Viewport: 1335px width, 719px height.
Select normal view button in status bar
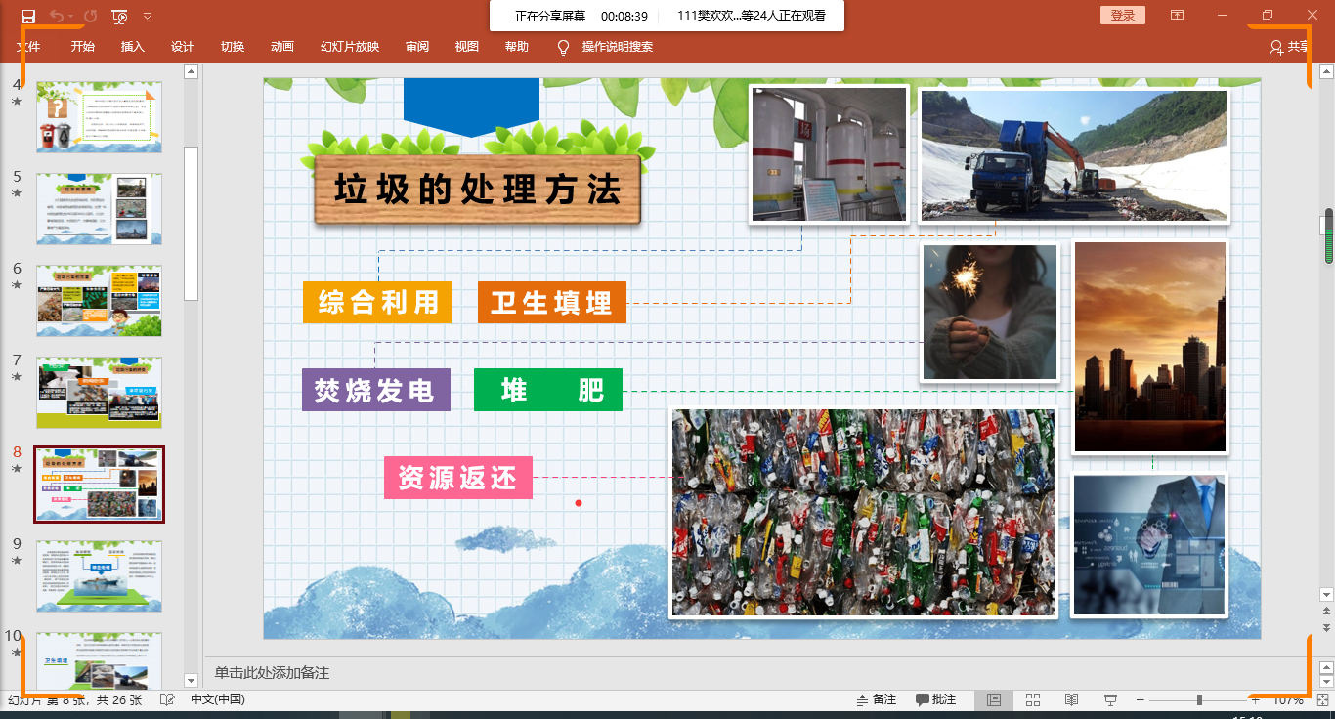coord(994,700)
